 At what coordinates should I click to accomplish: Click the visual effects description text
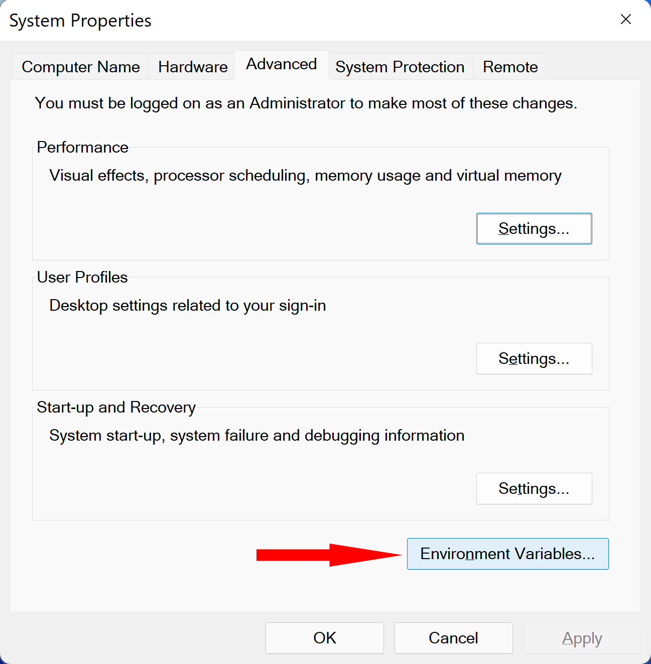305,176
